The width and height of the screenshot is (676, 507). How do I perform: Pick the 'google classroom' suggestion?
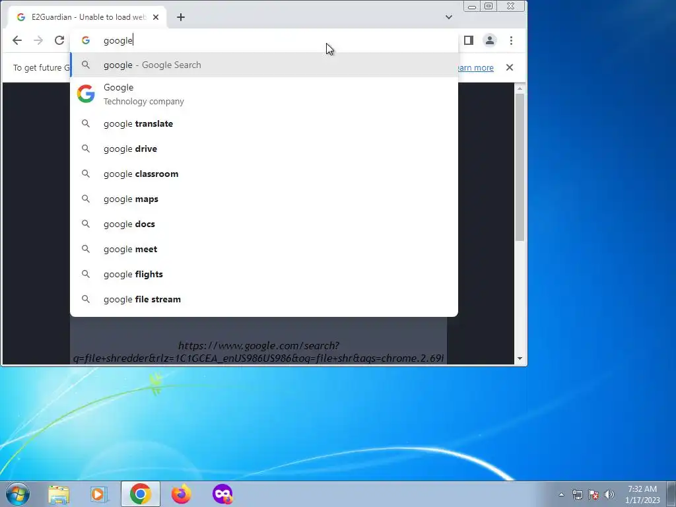264,174
